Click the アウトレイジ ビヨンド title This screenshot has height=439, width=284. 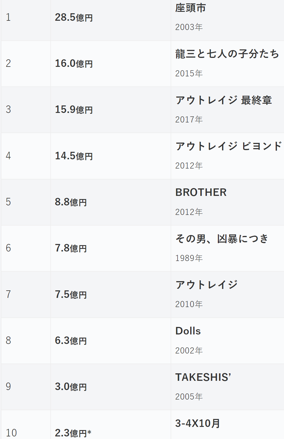tap(228, 146)
